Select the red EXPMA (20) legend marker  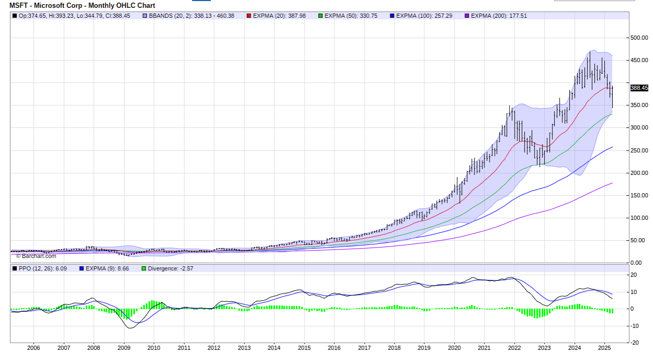[x=249, y=16]
